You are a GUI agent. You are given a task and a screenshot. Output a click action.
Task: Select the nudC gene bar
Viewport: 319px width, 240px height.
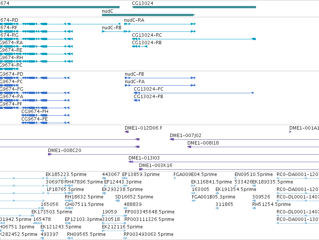(148, 15)
